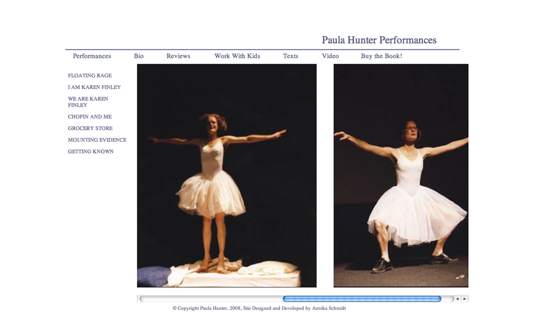Click the Buy the Book! link
Image resolution: width=554 pixels, height=312 pixels.
click(381, 56)
